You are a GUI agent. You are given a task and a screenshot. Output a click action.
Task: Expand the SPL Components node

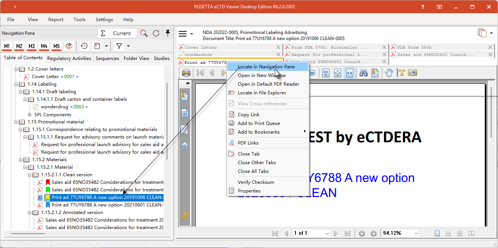pos(30,114)
